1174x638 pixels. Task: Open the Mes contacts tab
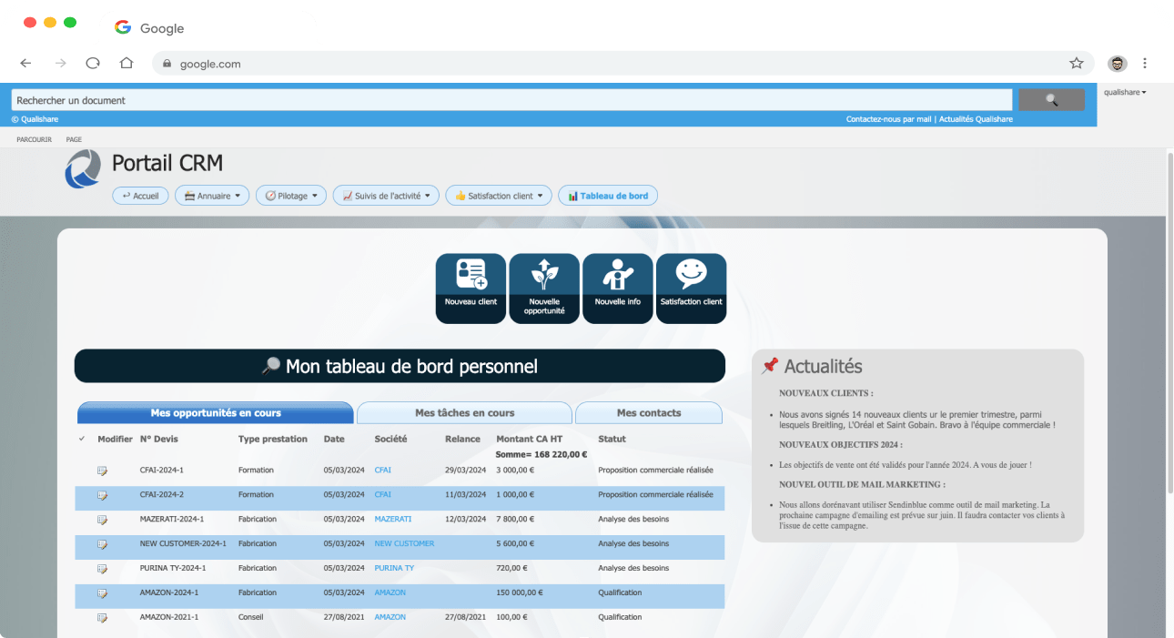coord(648,412)
